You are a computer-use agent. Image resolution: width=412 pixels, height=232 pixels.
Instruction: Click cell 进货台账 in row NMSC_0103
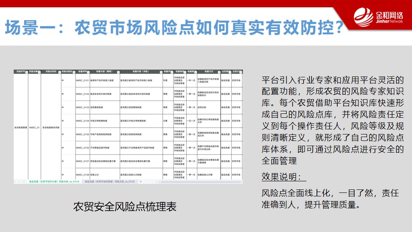point(209,107)
